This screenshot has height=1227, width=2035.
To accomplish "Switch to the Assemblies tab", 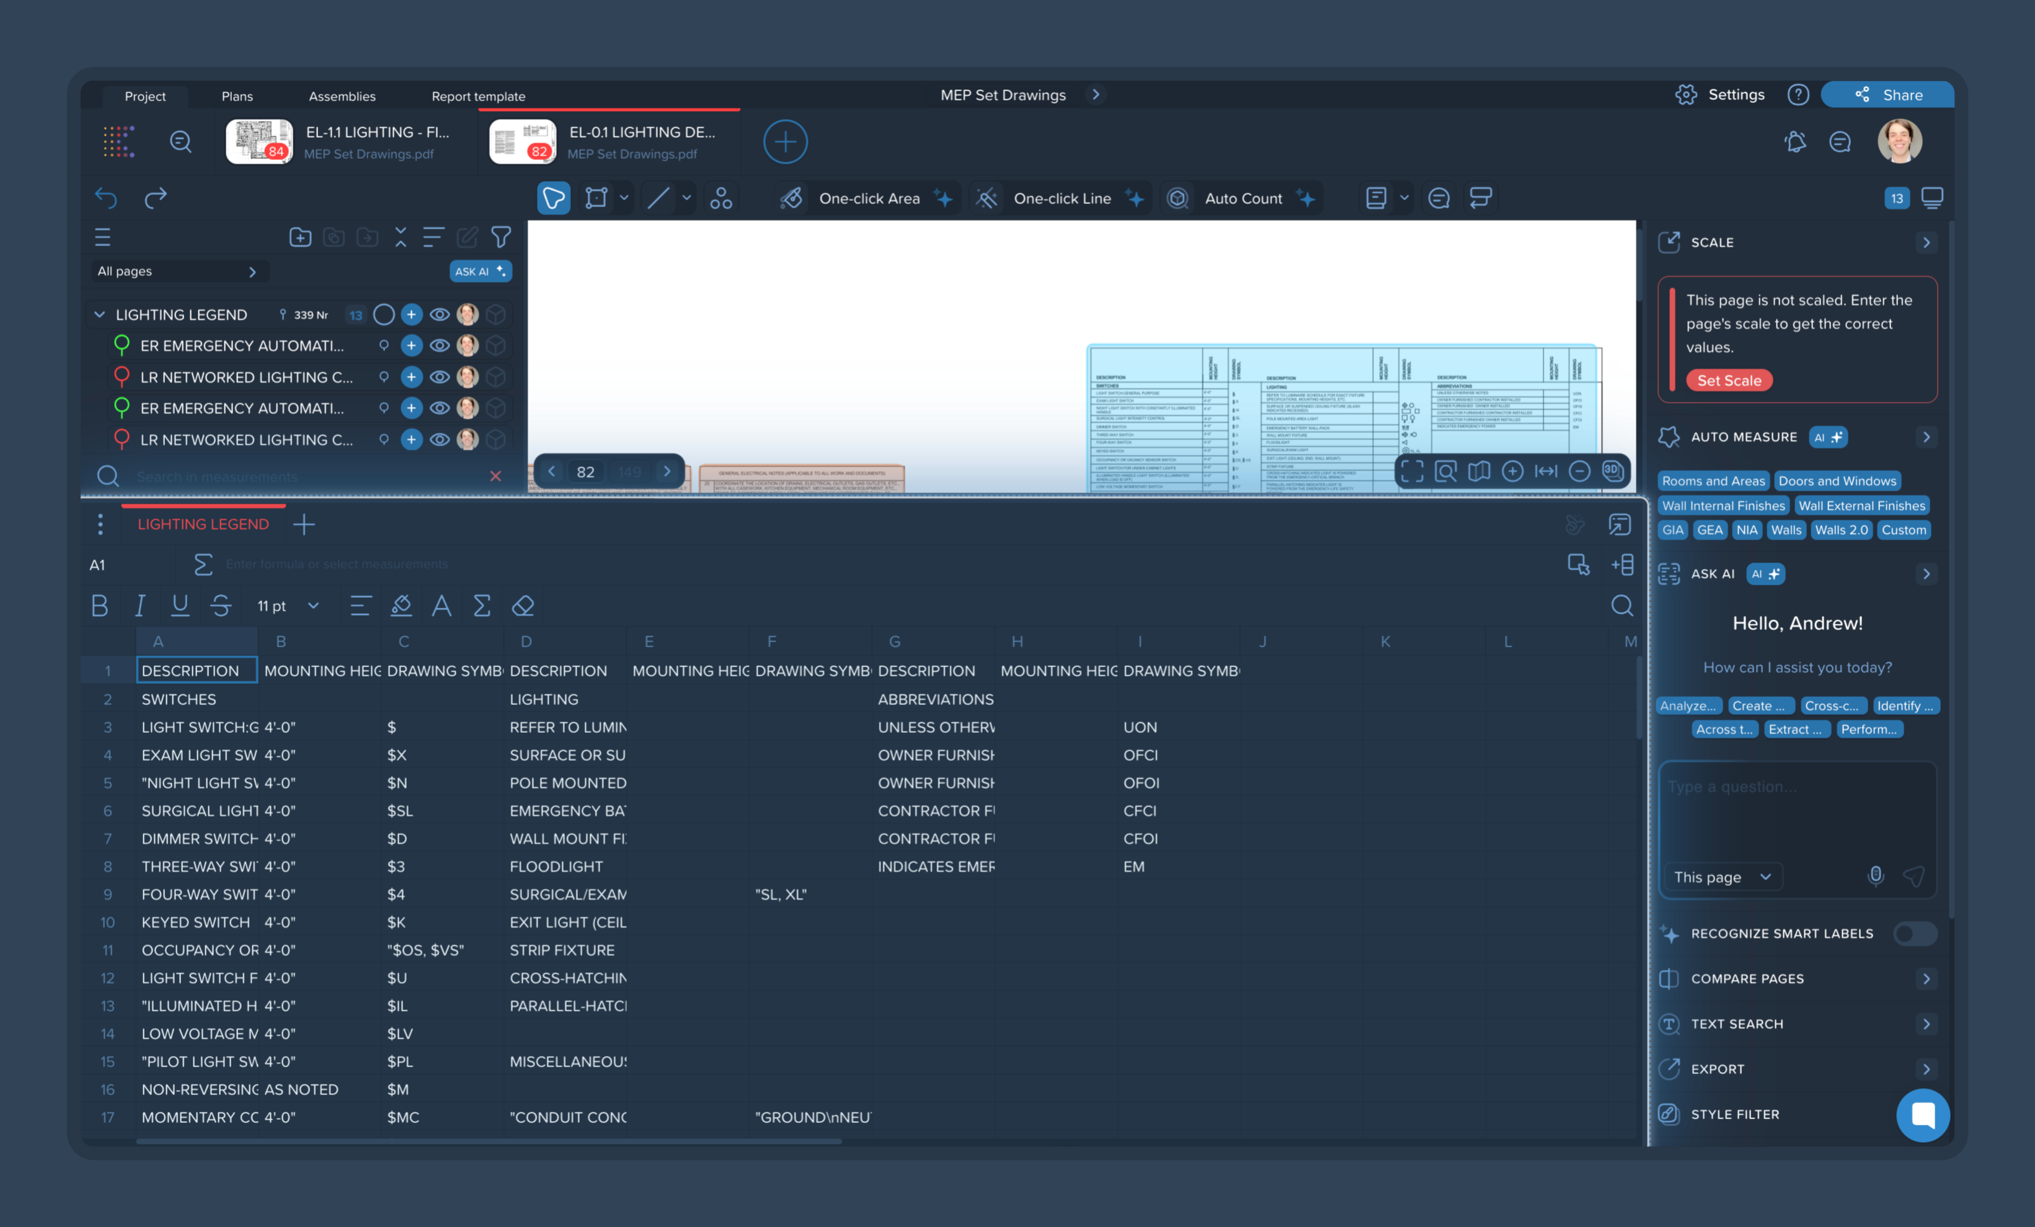I will [x=342, y=97].
